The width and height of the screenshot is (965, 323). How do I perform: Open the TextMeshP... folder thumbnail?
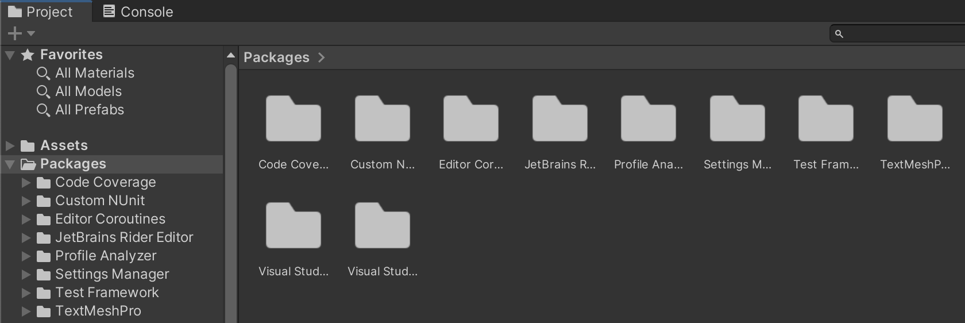pos(914,119)
